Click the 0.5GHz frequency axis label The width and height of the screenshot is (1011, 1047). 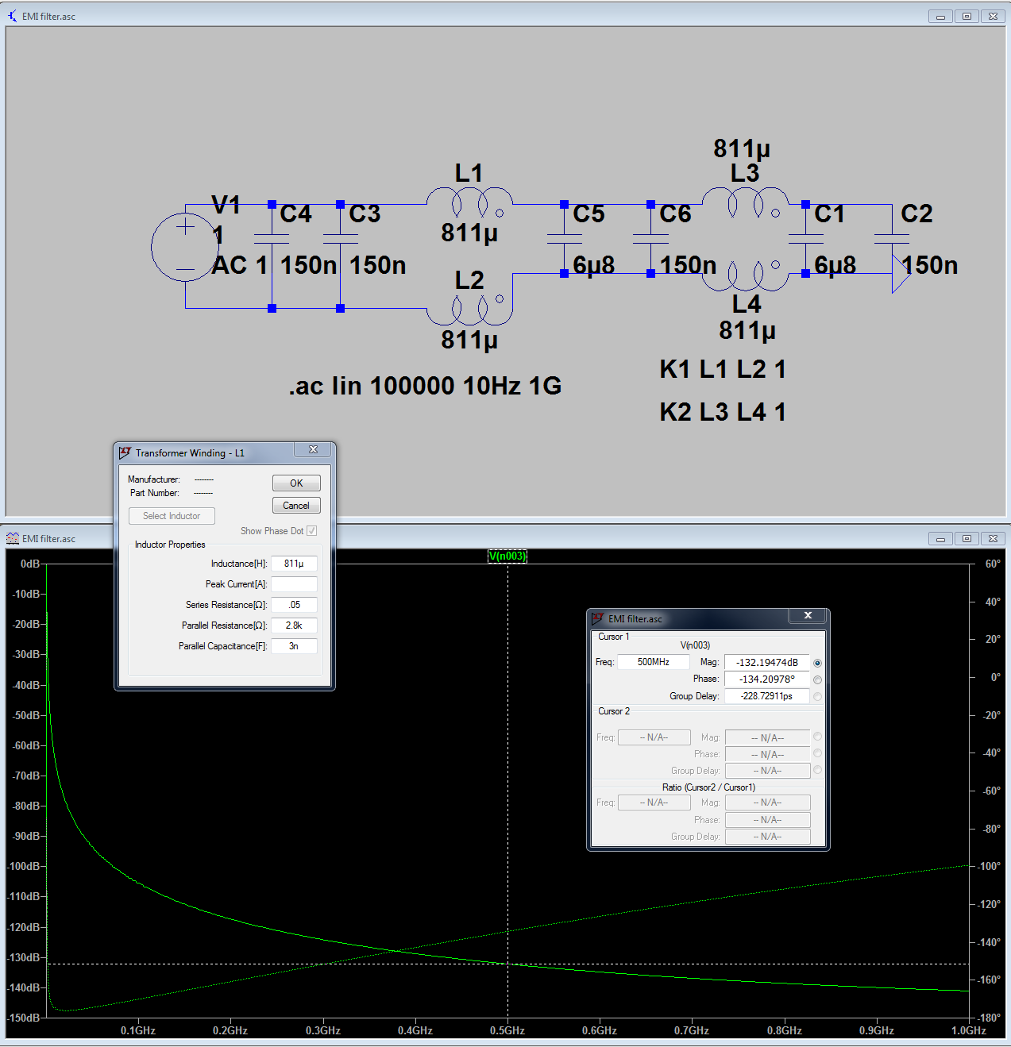point(507,1030)
